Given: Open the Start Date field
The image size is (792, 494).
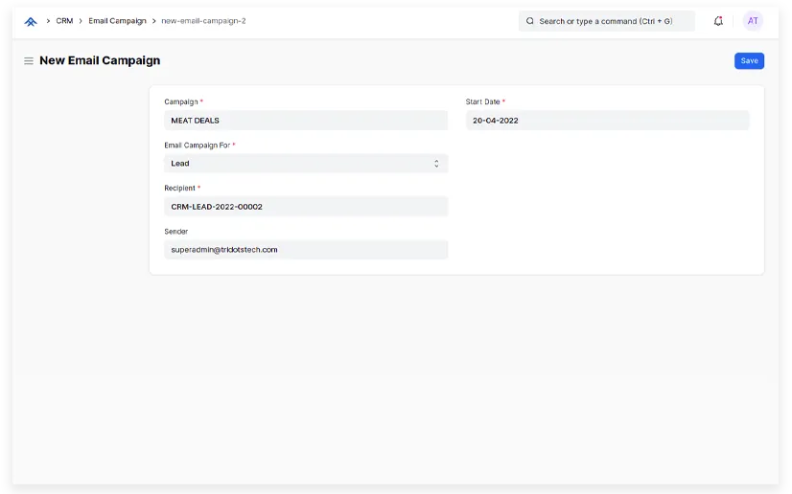Looking at the screenshot, I should pos(607,121).
